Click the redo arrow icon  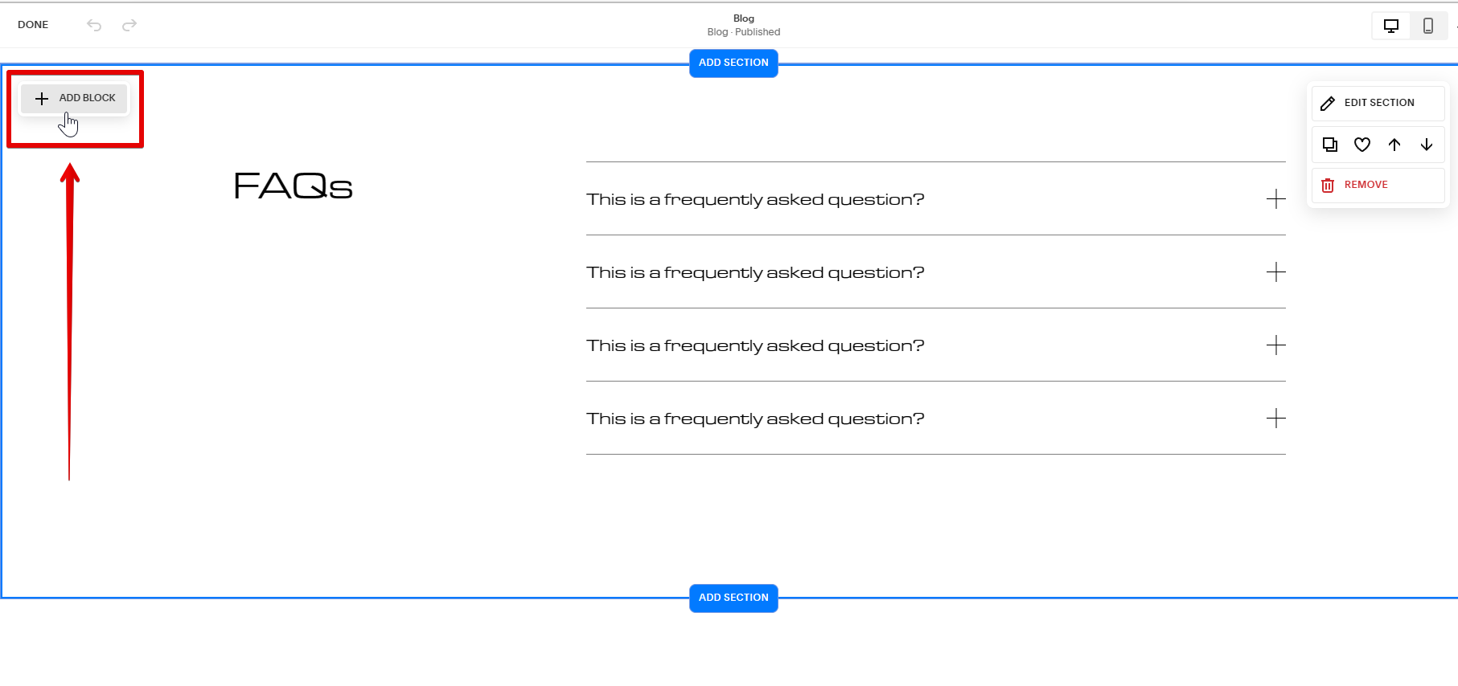tap(129, 25)
